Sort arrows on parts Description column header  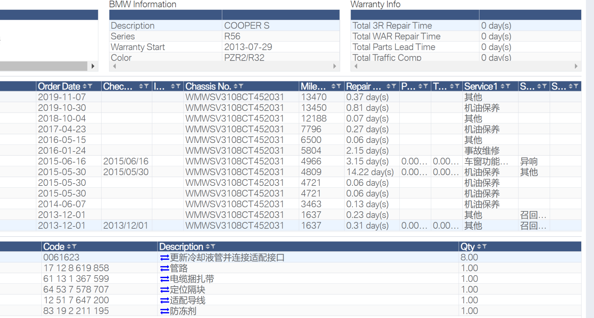208,247
